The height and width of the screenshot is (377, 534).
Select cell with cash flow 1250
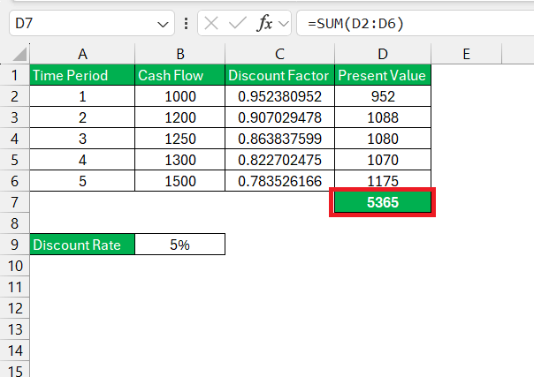(x=180, y=139)
